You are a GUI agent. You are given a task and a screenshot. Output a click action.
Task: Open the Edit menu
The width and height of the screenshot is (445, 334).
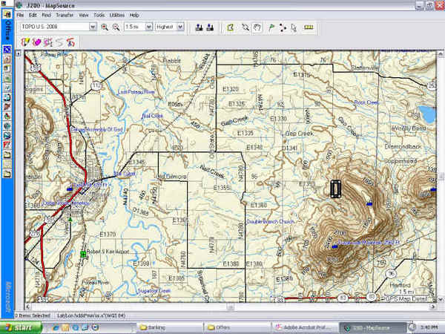33,15
